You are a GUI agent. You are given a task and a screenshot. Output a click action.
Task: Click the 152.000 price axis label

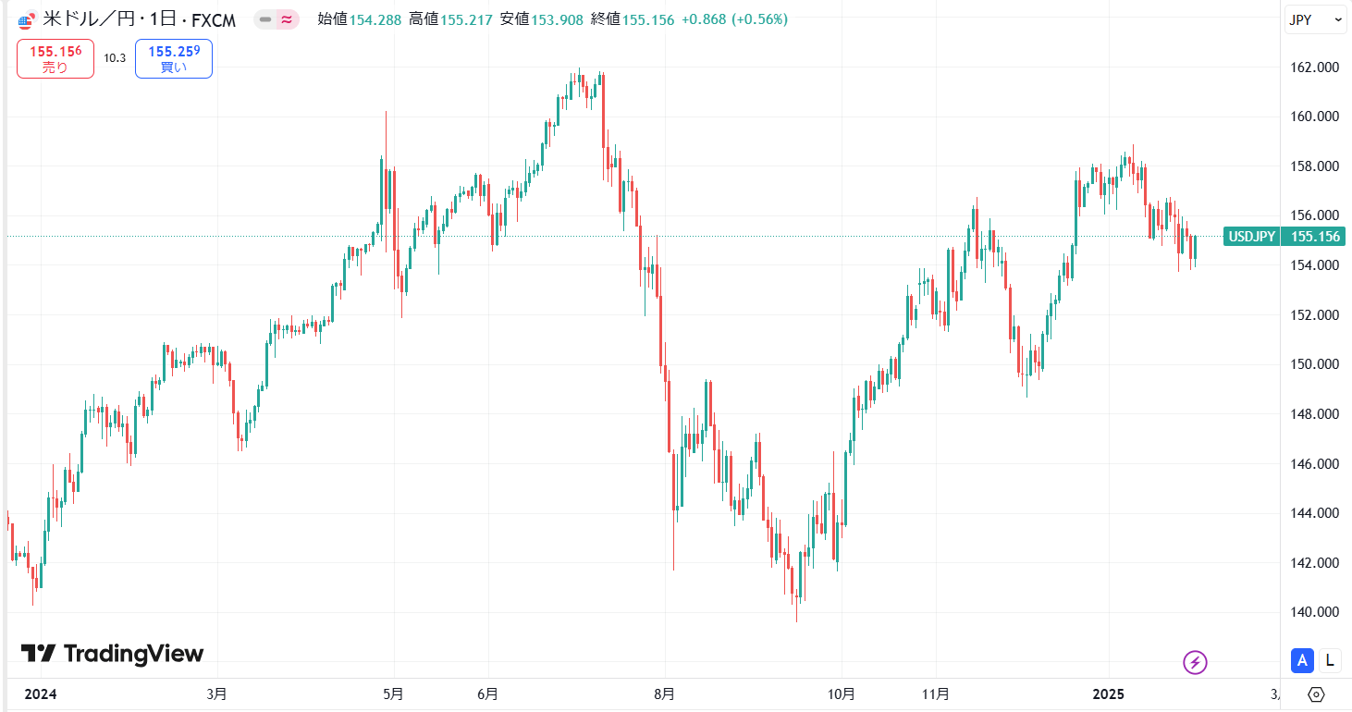[1316, 314]
